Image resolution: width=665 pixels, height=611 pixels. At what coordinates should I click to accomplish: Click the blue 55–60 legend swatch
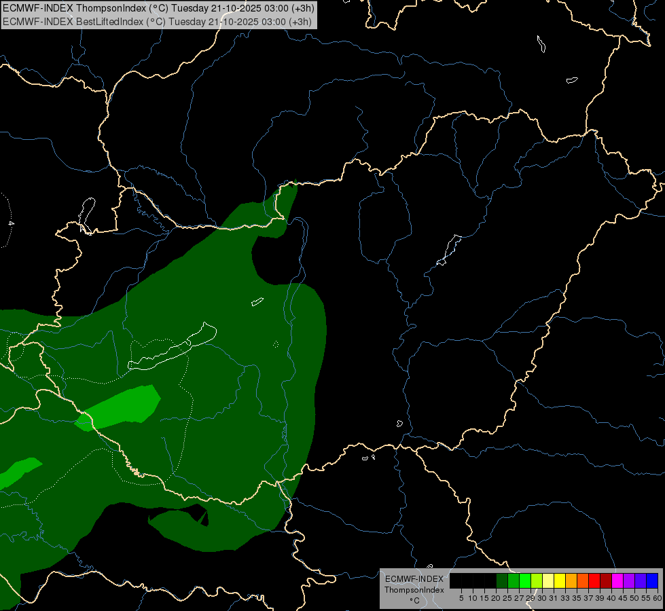click(x=652, y=580)
